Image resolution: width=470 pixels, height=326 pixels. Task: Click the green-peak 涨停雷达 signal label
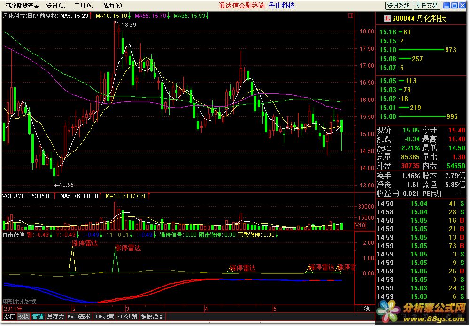[x=128, y=248]
